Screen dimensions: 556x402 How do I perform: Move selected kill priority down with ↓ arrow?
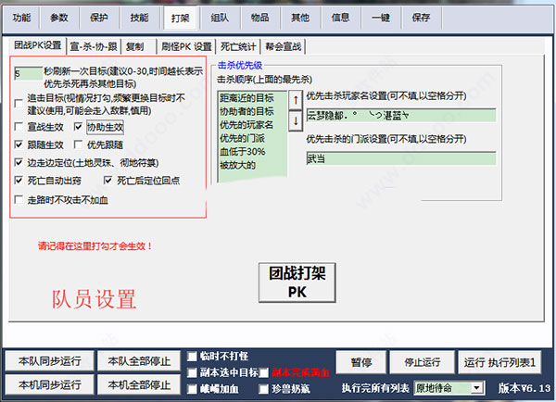(x=296, y=121)
